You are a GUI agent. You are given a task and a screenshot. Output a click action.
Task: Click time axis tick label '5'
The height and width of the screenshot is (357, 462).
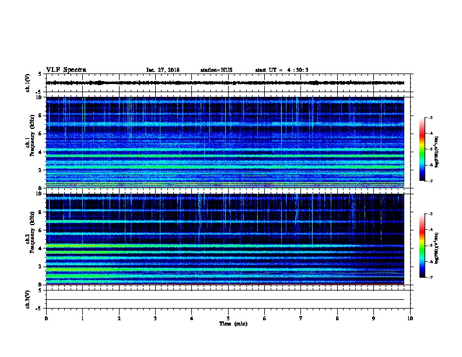228,318
